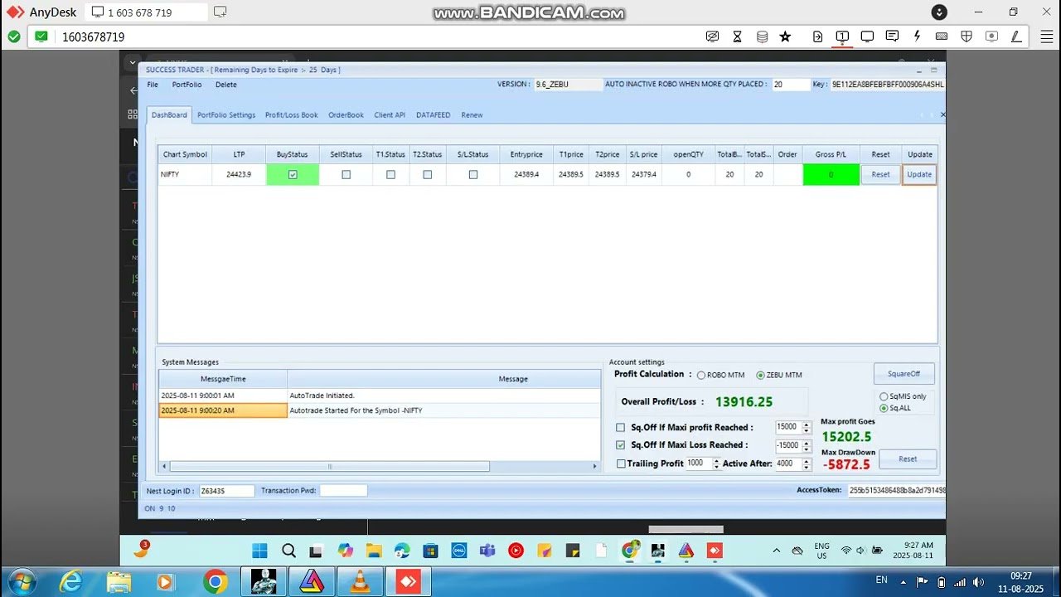The width and height of the screenshot is (1061, 597).
Task: Click Update on the NIFTY row
Action: [x=918, y=174]
